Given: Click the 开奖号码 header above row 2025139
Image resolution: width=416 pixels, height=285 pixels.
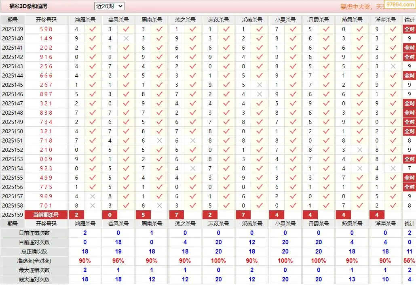Looking at the screenshot, I should point(46,20).
